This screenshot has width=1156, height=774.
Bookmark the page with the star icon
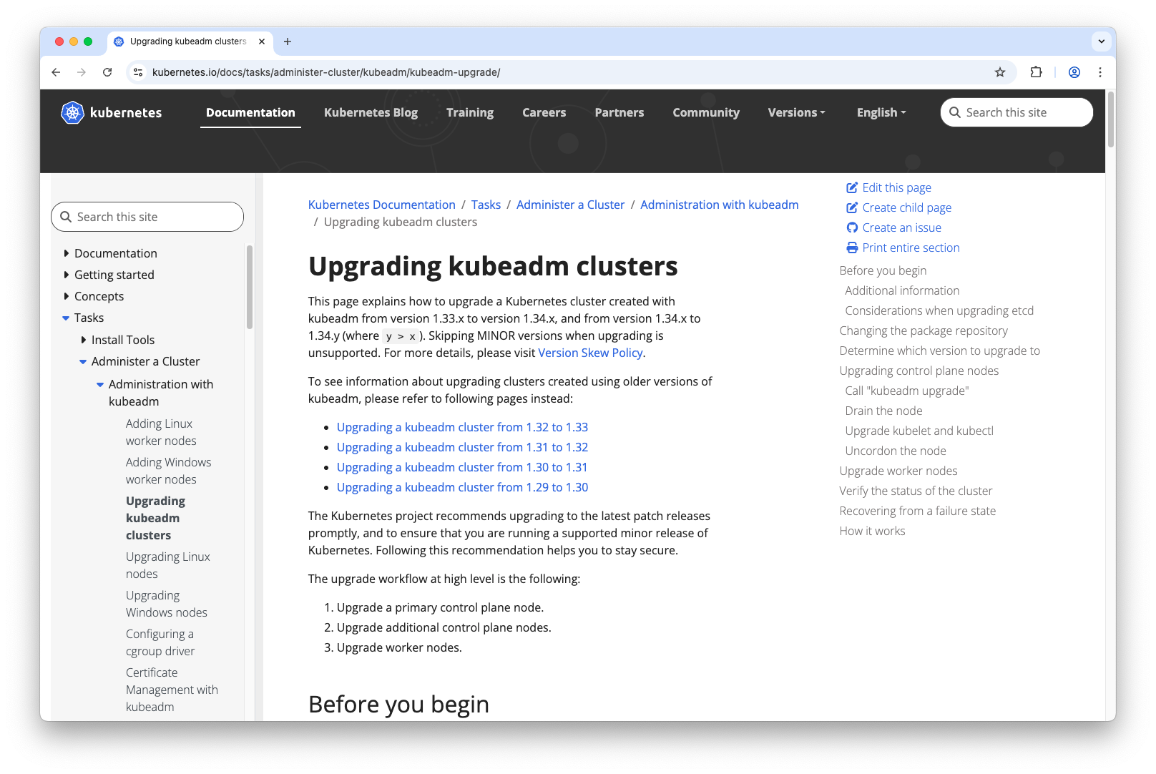pyautogui.click(x=999, y=72)
